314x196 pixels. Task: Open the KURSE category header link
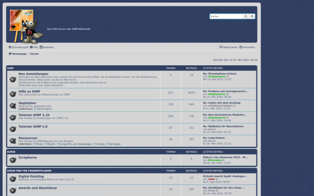click(x=11, y=152)
